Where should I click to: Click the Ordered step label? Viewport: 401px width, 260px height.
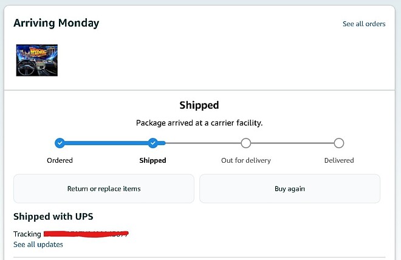tap(60, 160)
